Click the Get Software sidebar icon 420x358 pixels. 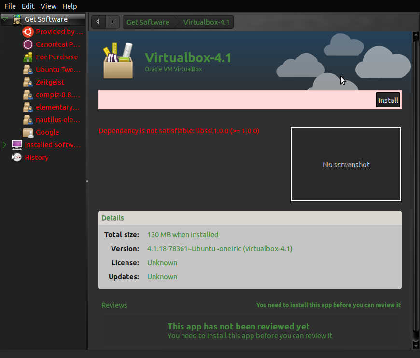point(17,19)
